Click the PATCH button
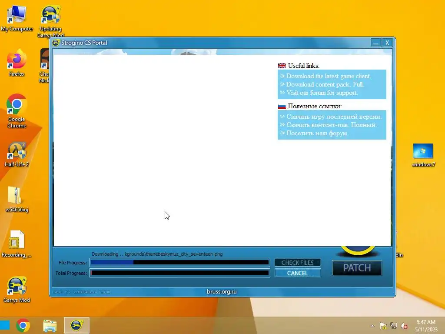The width and height of the screenshot is (445, 334). pyautogui.click(x=357, y=268)
